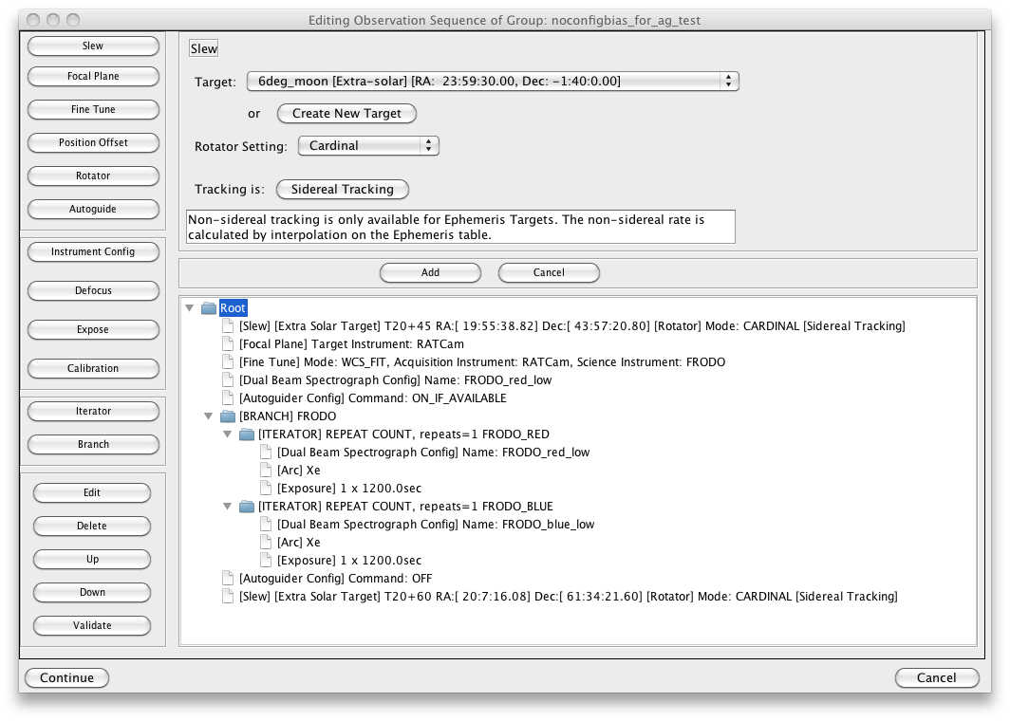The width and height of the screenshot is (1010, 721).
Task: Click the Defocus button
Action: (x=93, y=290)
